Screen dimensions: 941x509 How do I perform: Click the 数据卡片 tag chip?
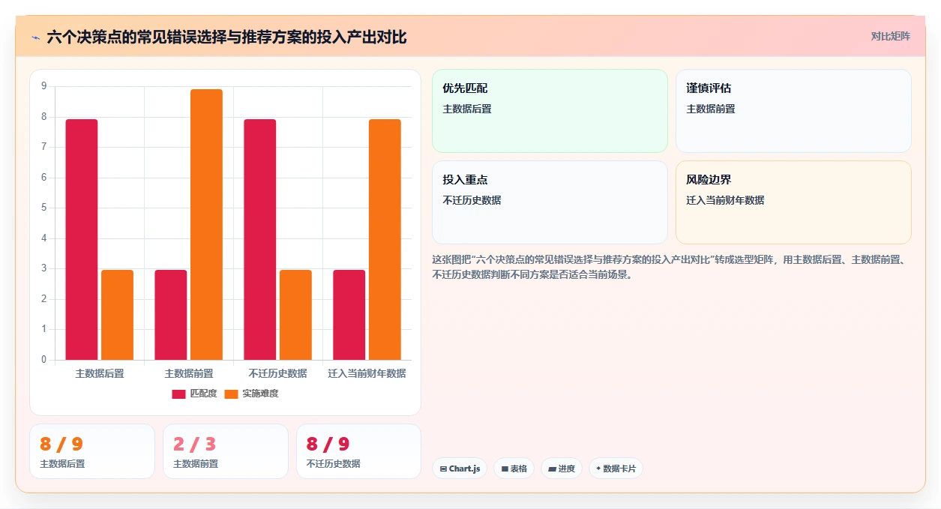point(616,469)
